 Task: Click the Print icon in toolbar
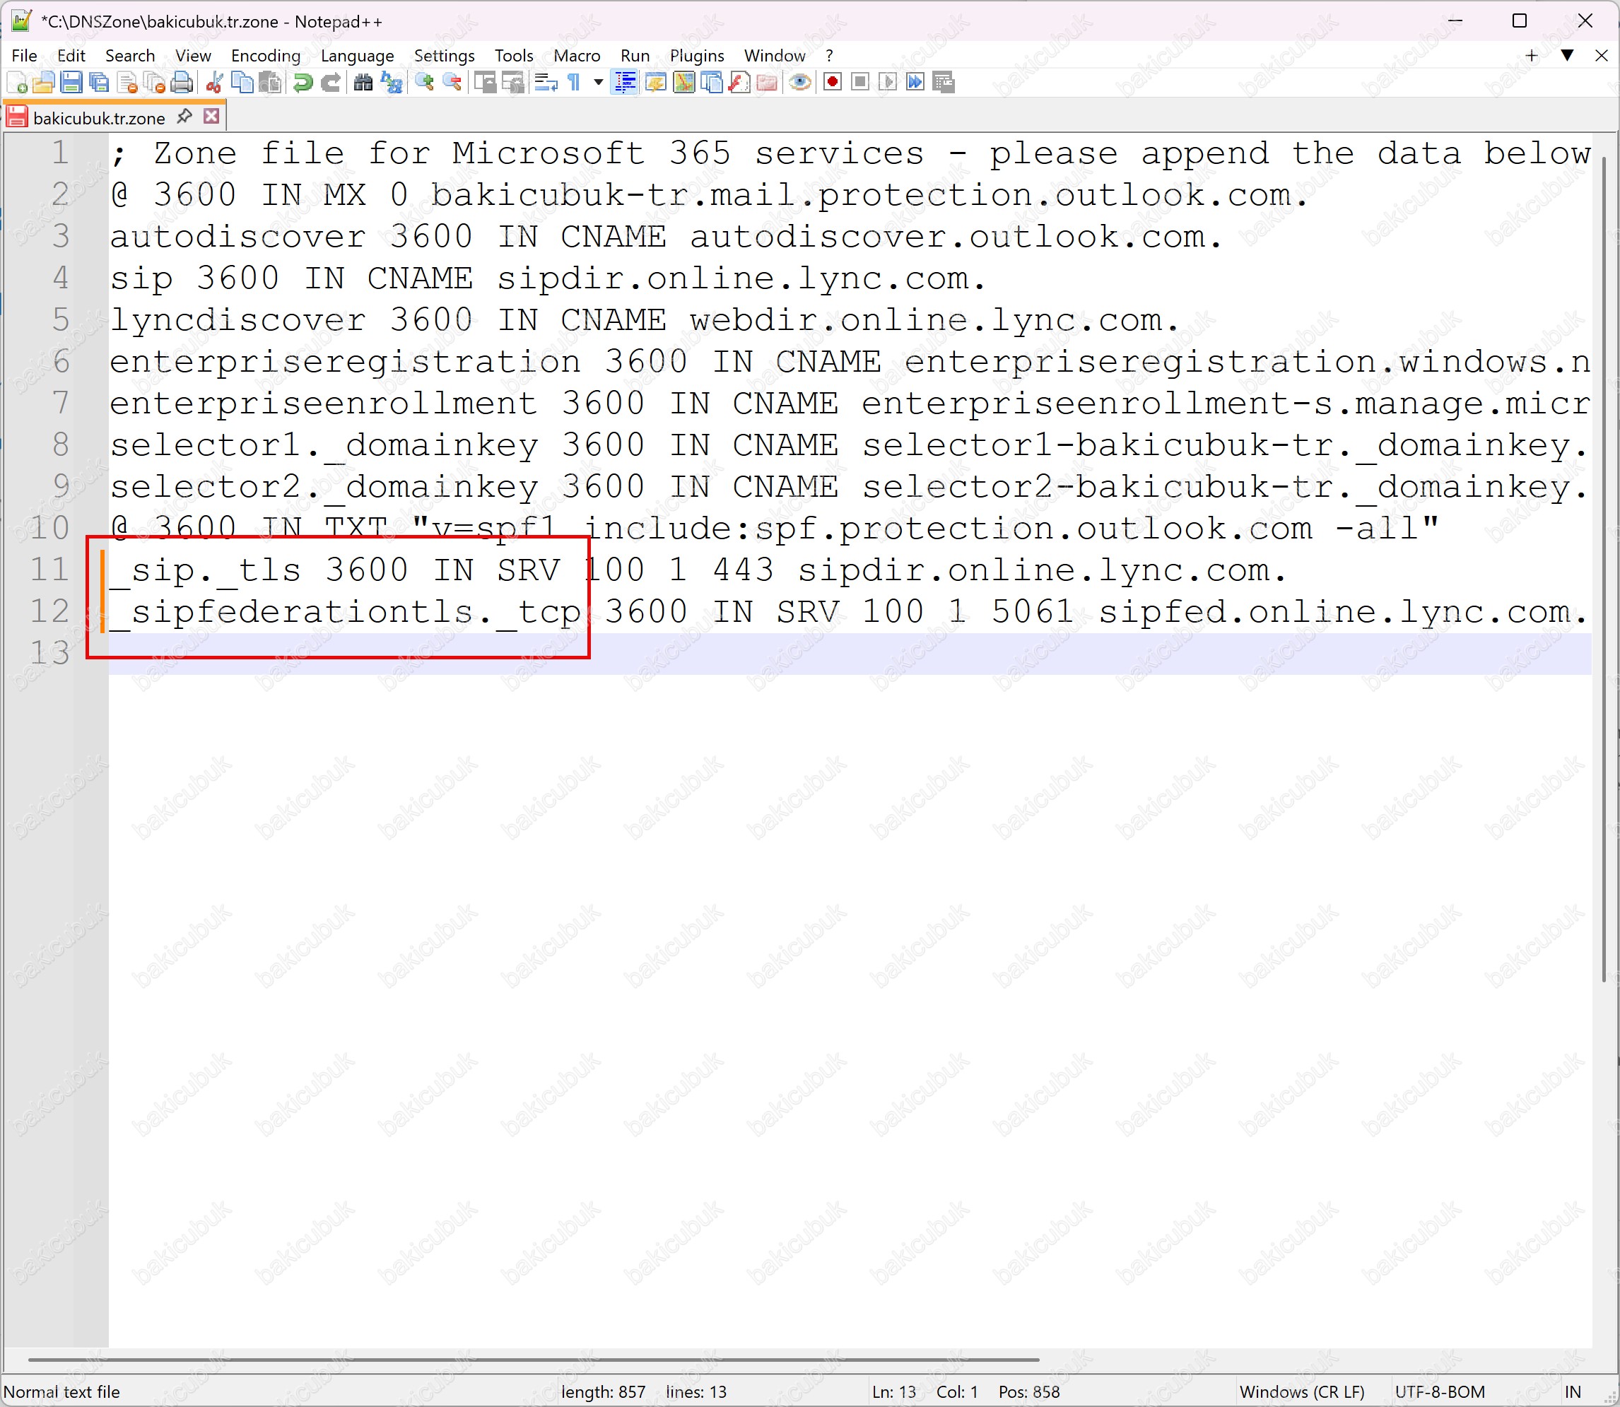(x=182, y=83)
